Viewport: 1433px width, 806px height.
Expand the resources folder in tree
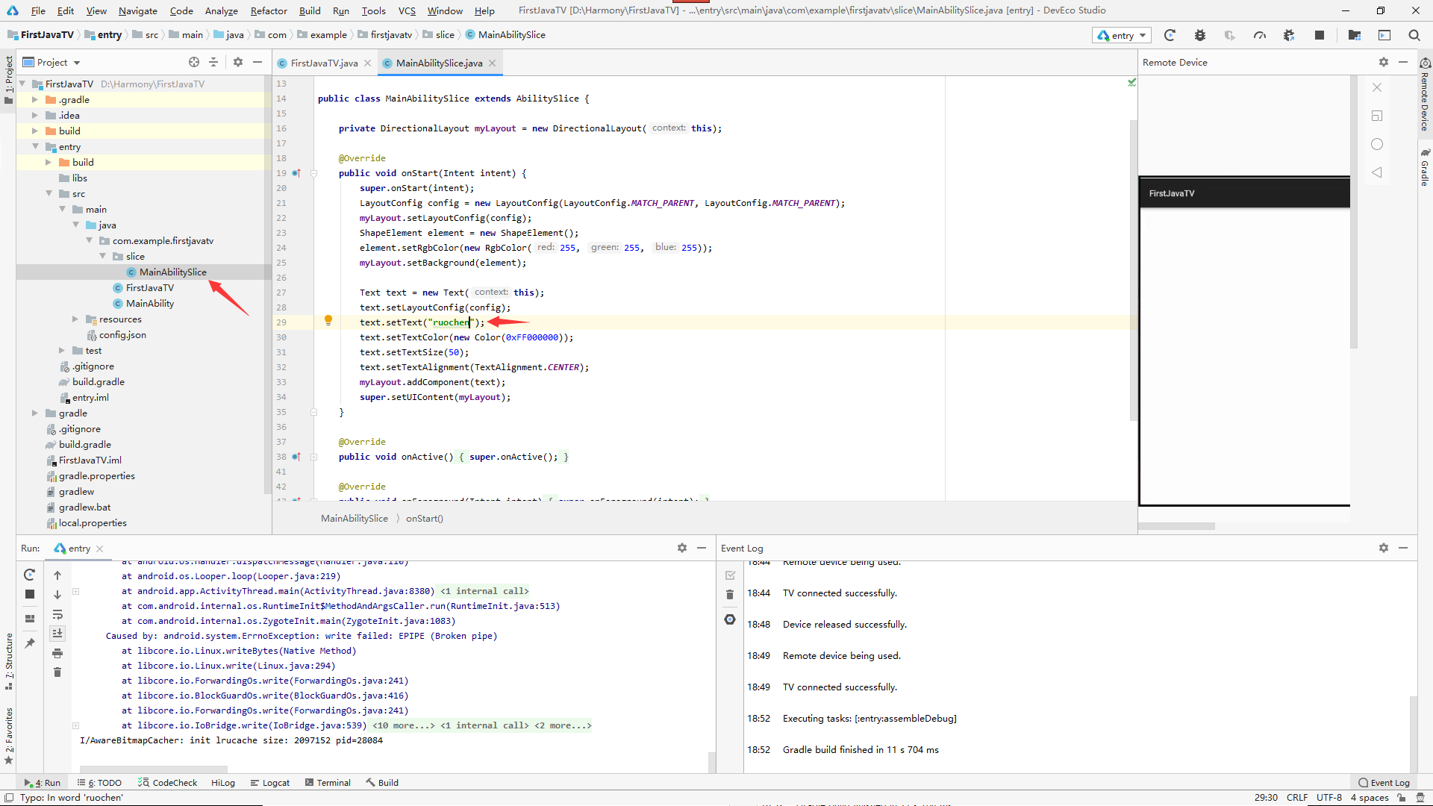(x=75, y=319)
